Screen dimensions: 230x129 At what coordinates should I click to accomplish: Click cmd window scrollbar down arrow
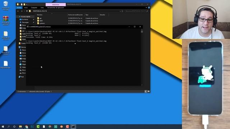(142, 85)
